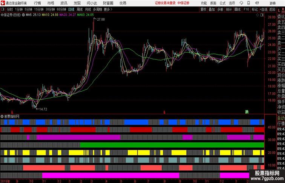Click the mobile phone icon
285x183 pixels.
tap(248, 3)
